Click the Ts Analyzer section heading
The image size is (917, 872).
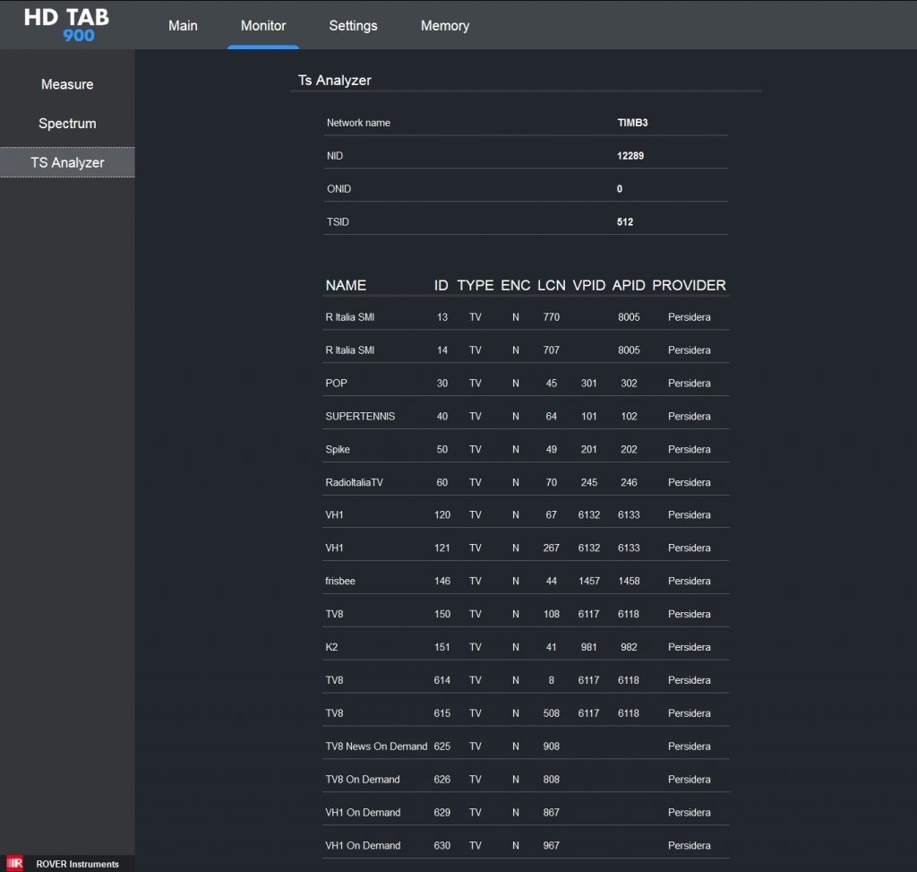(335, 80)
